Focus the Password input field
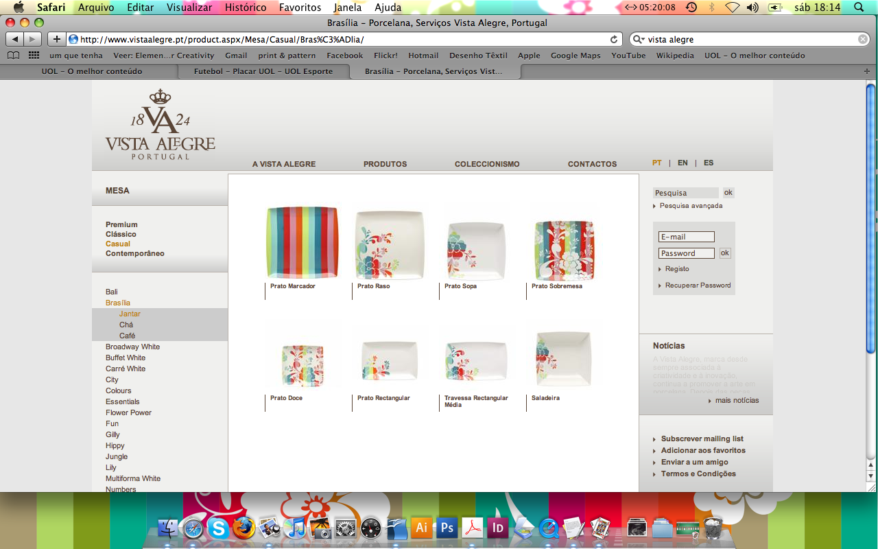Image resolution: width=878 pixels, height=549 pixels. (687, 253)
